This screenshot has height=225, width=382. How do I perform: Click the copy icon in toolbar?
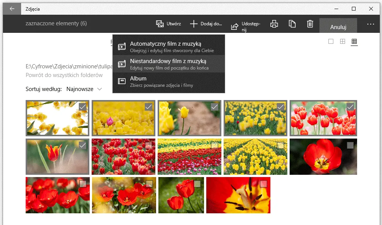pos(292,24)
